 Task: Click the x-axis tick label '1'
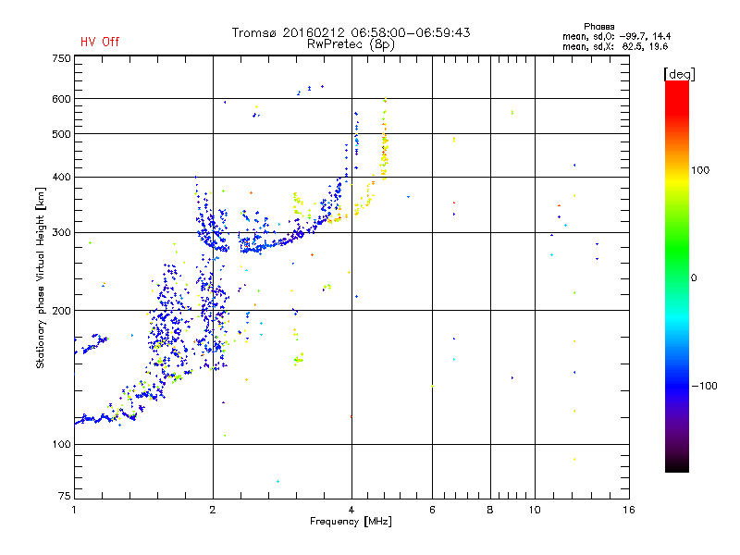(74, 510)
